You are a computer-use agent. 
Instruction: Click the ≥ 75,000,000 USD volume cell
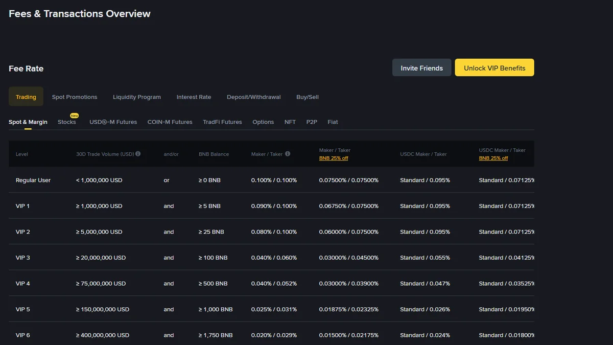point(101,283)
